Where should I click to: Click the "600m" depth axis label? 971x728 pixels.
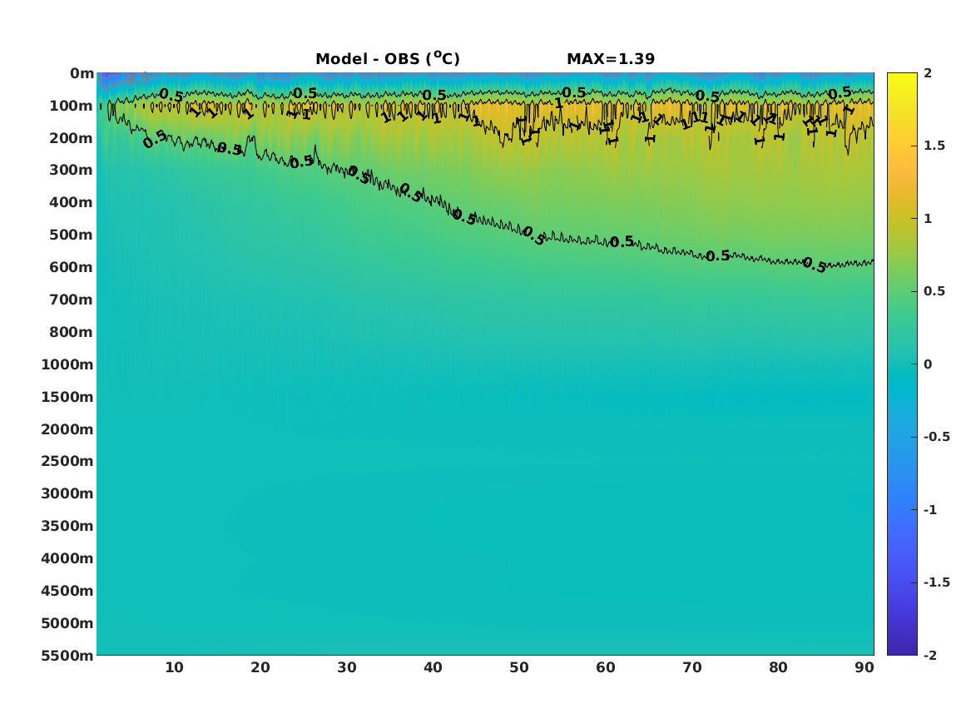[72, 267]
